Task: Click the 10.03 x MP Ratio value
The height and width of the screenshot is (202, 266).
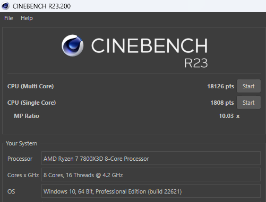Action: [x=229, y=116]
